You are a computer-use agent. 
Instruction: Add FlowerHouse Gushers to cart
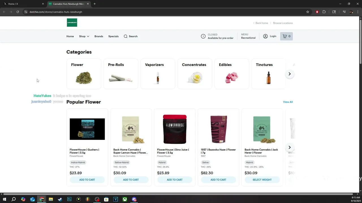[x=87, y=180]
